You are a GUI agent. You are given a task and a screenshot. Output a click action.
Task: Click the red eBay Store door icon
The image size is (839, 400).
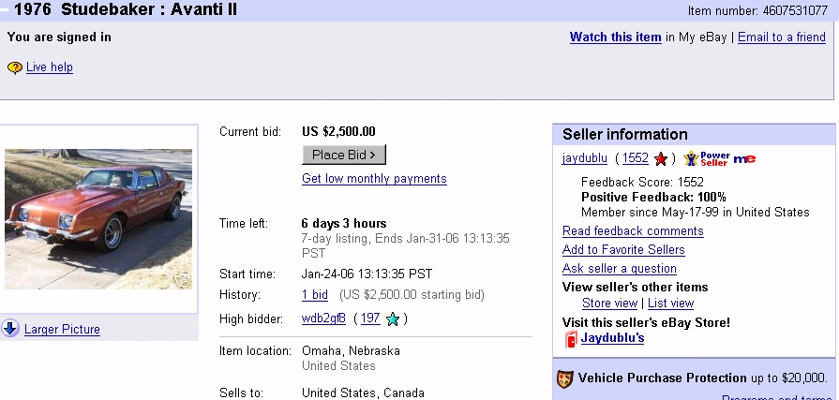point(570,339)
